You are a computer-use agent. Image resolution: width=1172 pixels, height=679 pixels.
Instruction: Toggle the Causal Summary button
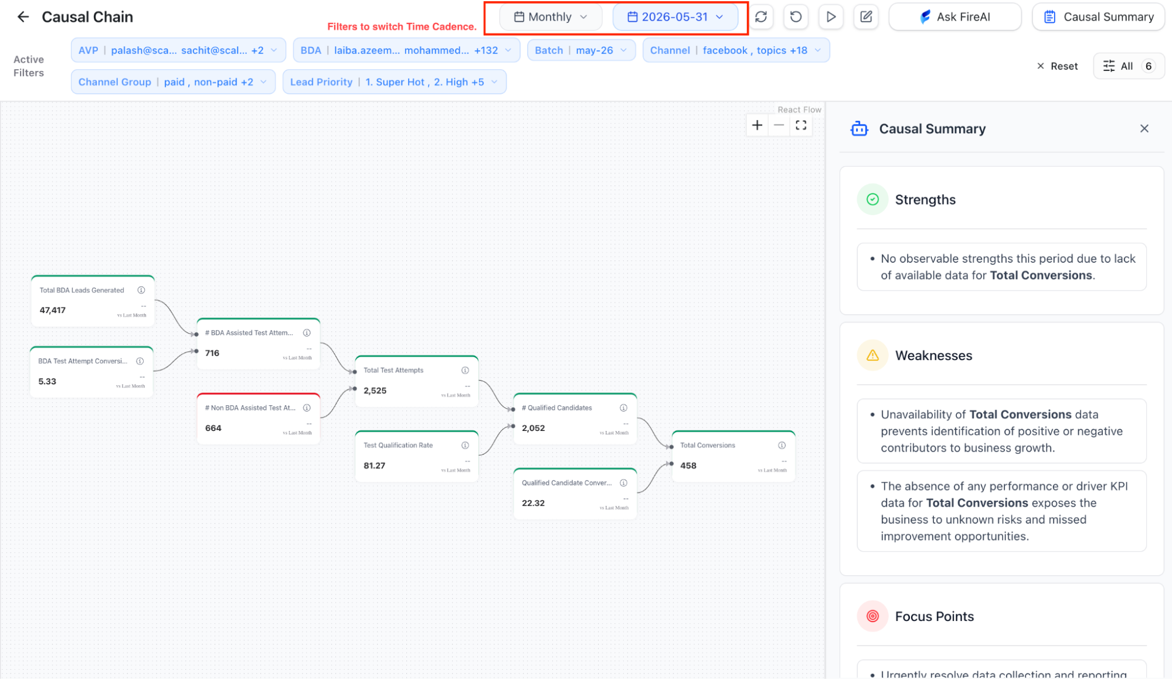[x=1099, y=17]
